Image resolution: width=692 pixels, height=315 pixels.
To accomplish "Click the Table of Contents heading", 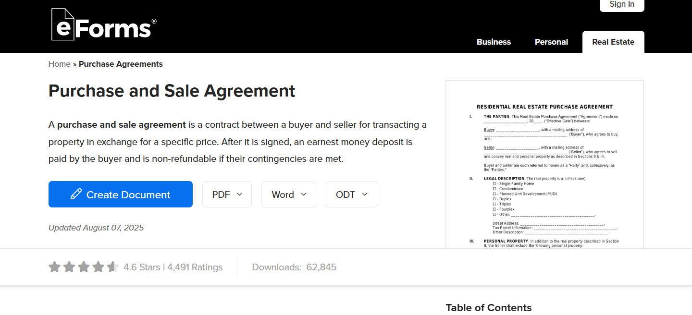I will (x=489, y=307).
